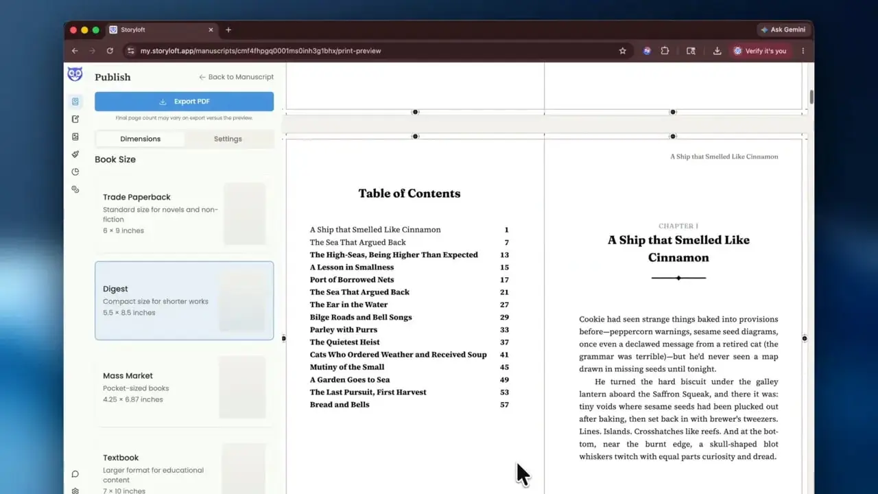
Task: Open the settings gear at sidebar bottom
Action: tap(75, 490)
